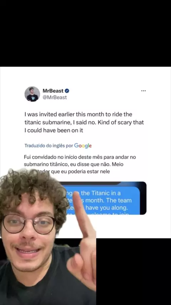The width and height of the screenshot is (171, 305).
Task: Open the three-dot more options menu
Action: click(x=143, y=91)
